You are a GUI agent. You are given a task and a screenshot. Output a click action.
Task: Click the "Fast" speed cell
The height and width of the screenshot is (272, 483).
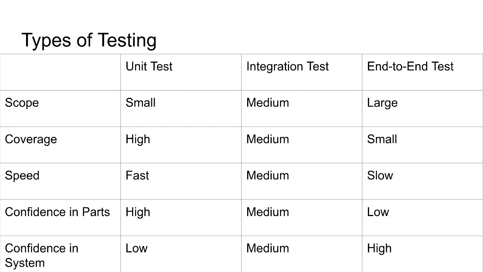click(137, 176)
